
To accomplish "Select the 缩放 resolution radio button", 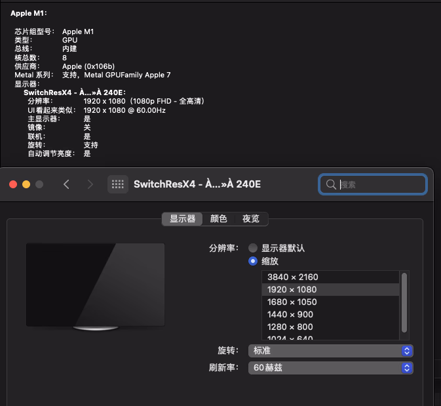I will (x=253, y=261).
